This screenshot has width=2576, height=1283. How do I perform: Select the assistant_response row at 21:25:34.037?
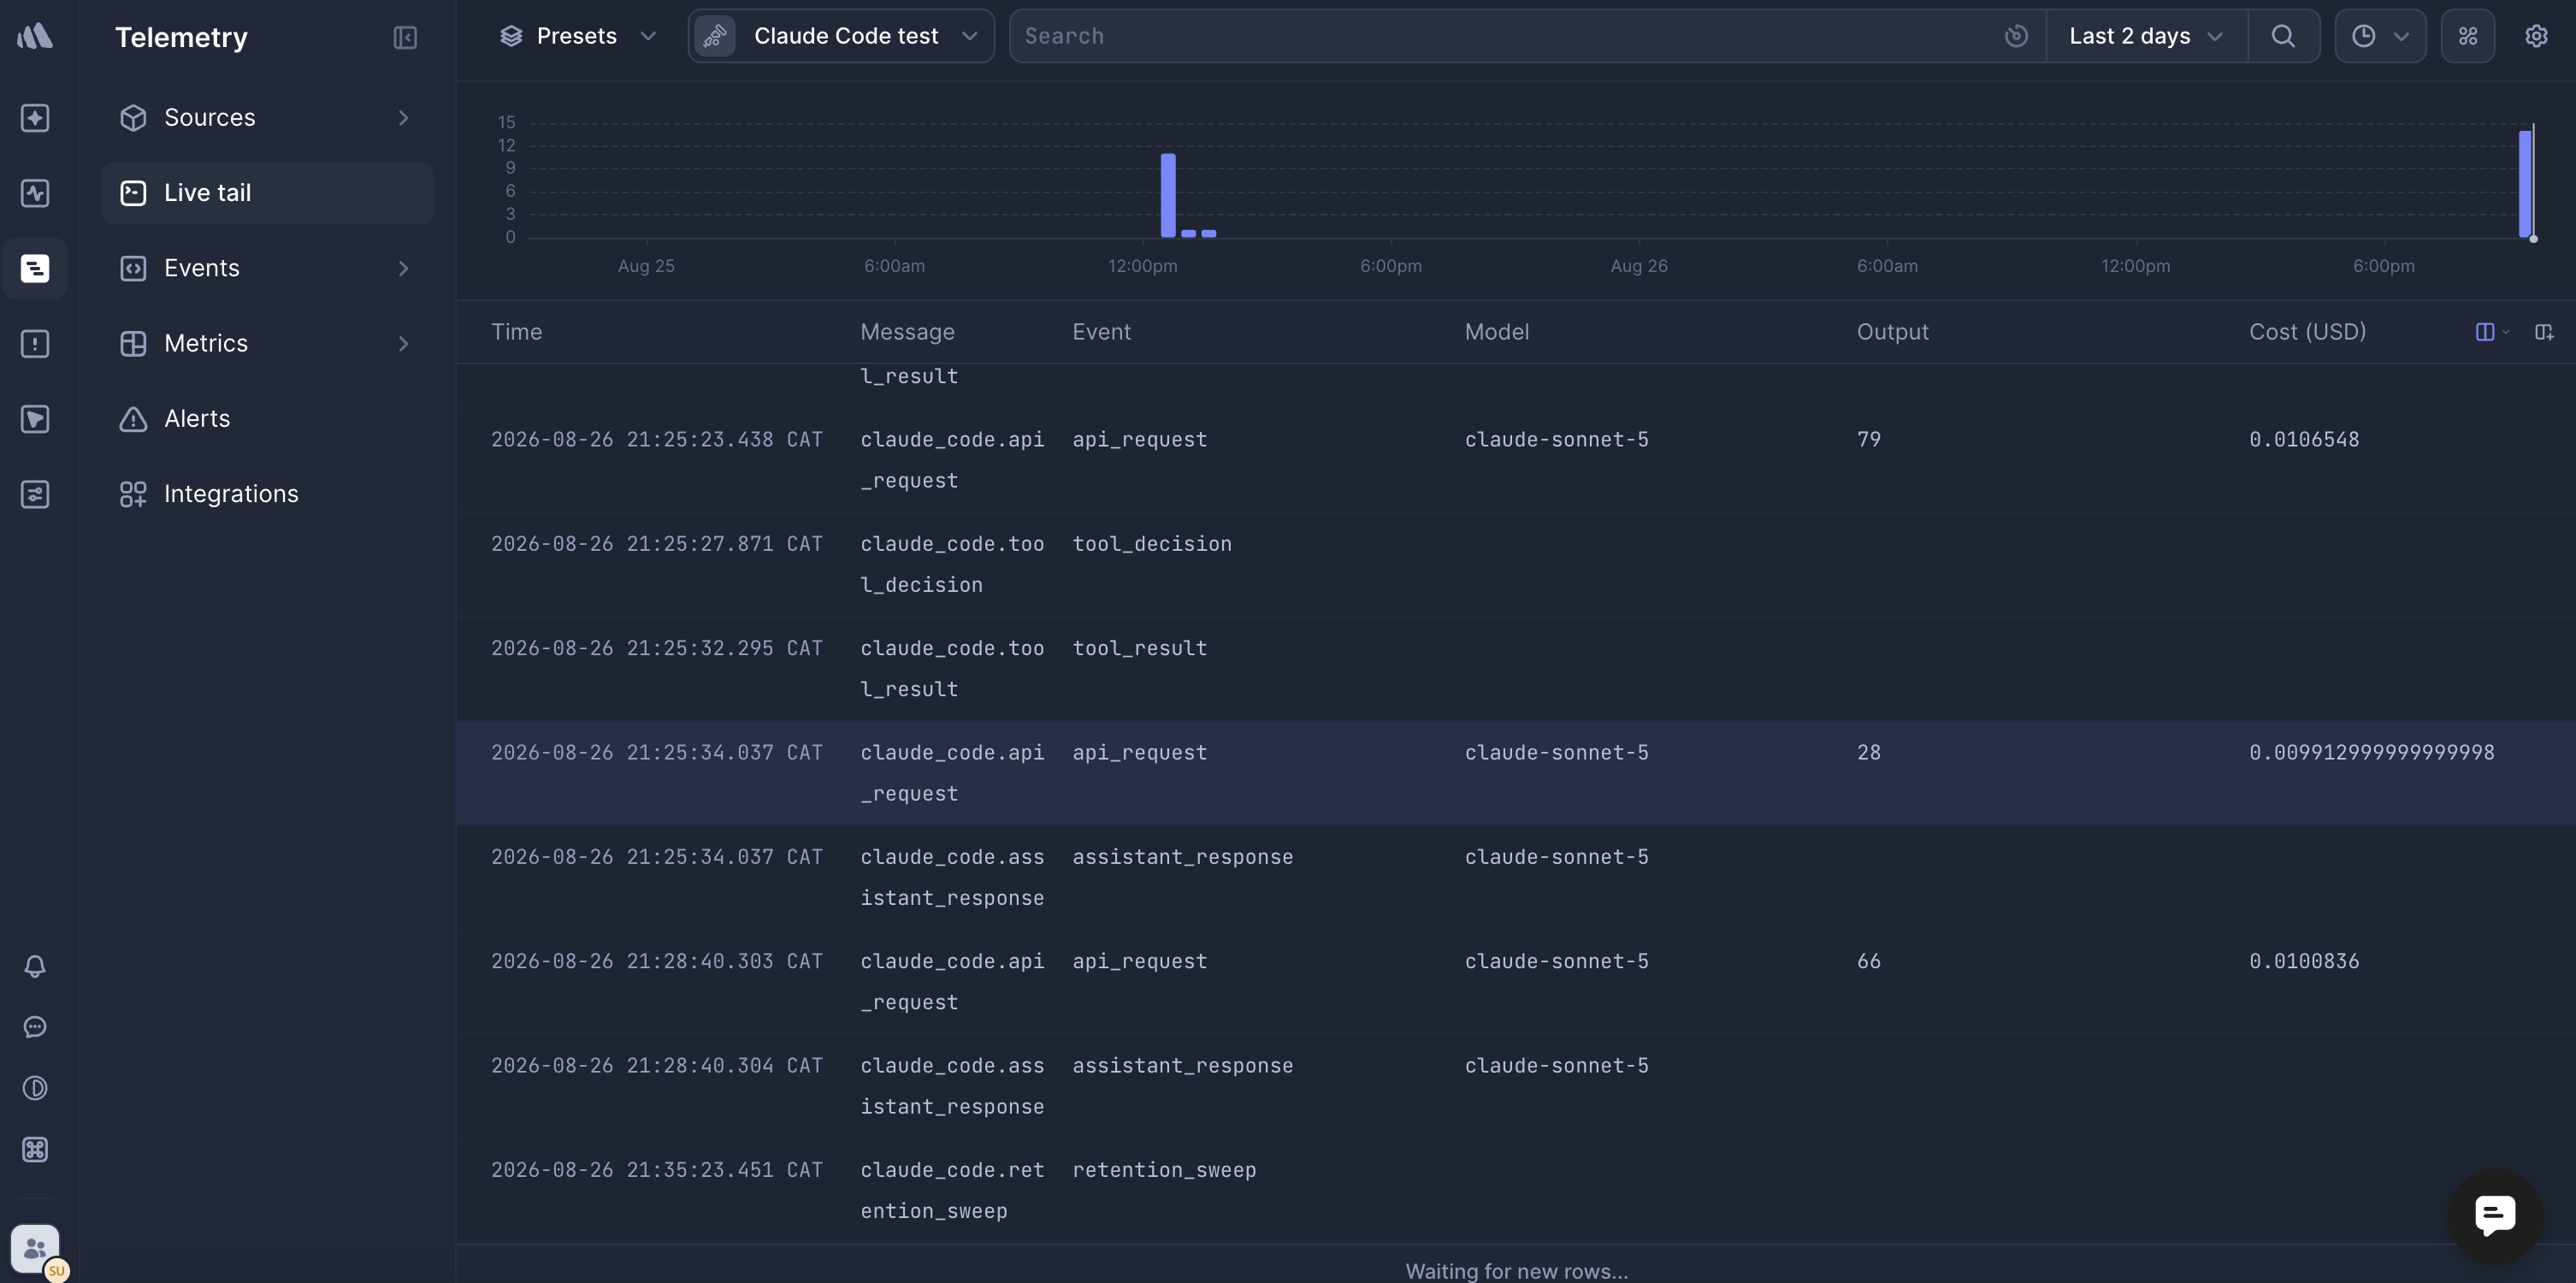(1515, 877)
